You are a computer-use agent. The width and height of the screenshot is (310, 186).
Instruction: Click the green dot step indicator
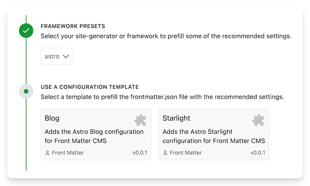tap(26, 91)
